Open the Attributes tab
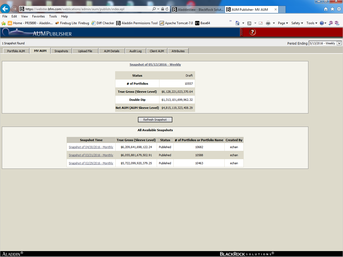Viewport: 343px width, 257px height. (178, 51)
